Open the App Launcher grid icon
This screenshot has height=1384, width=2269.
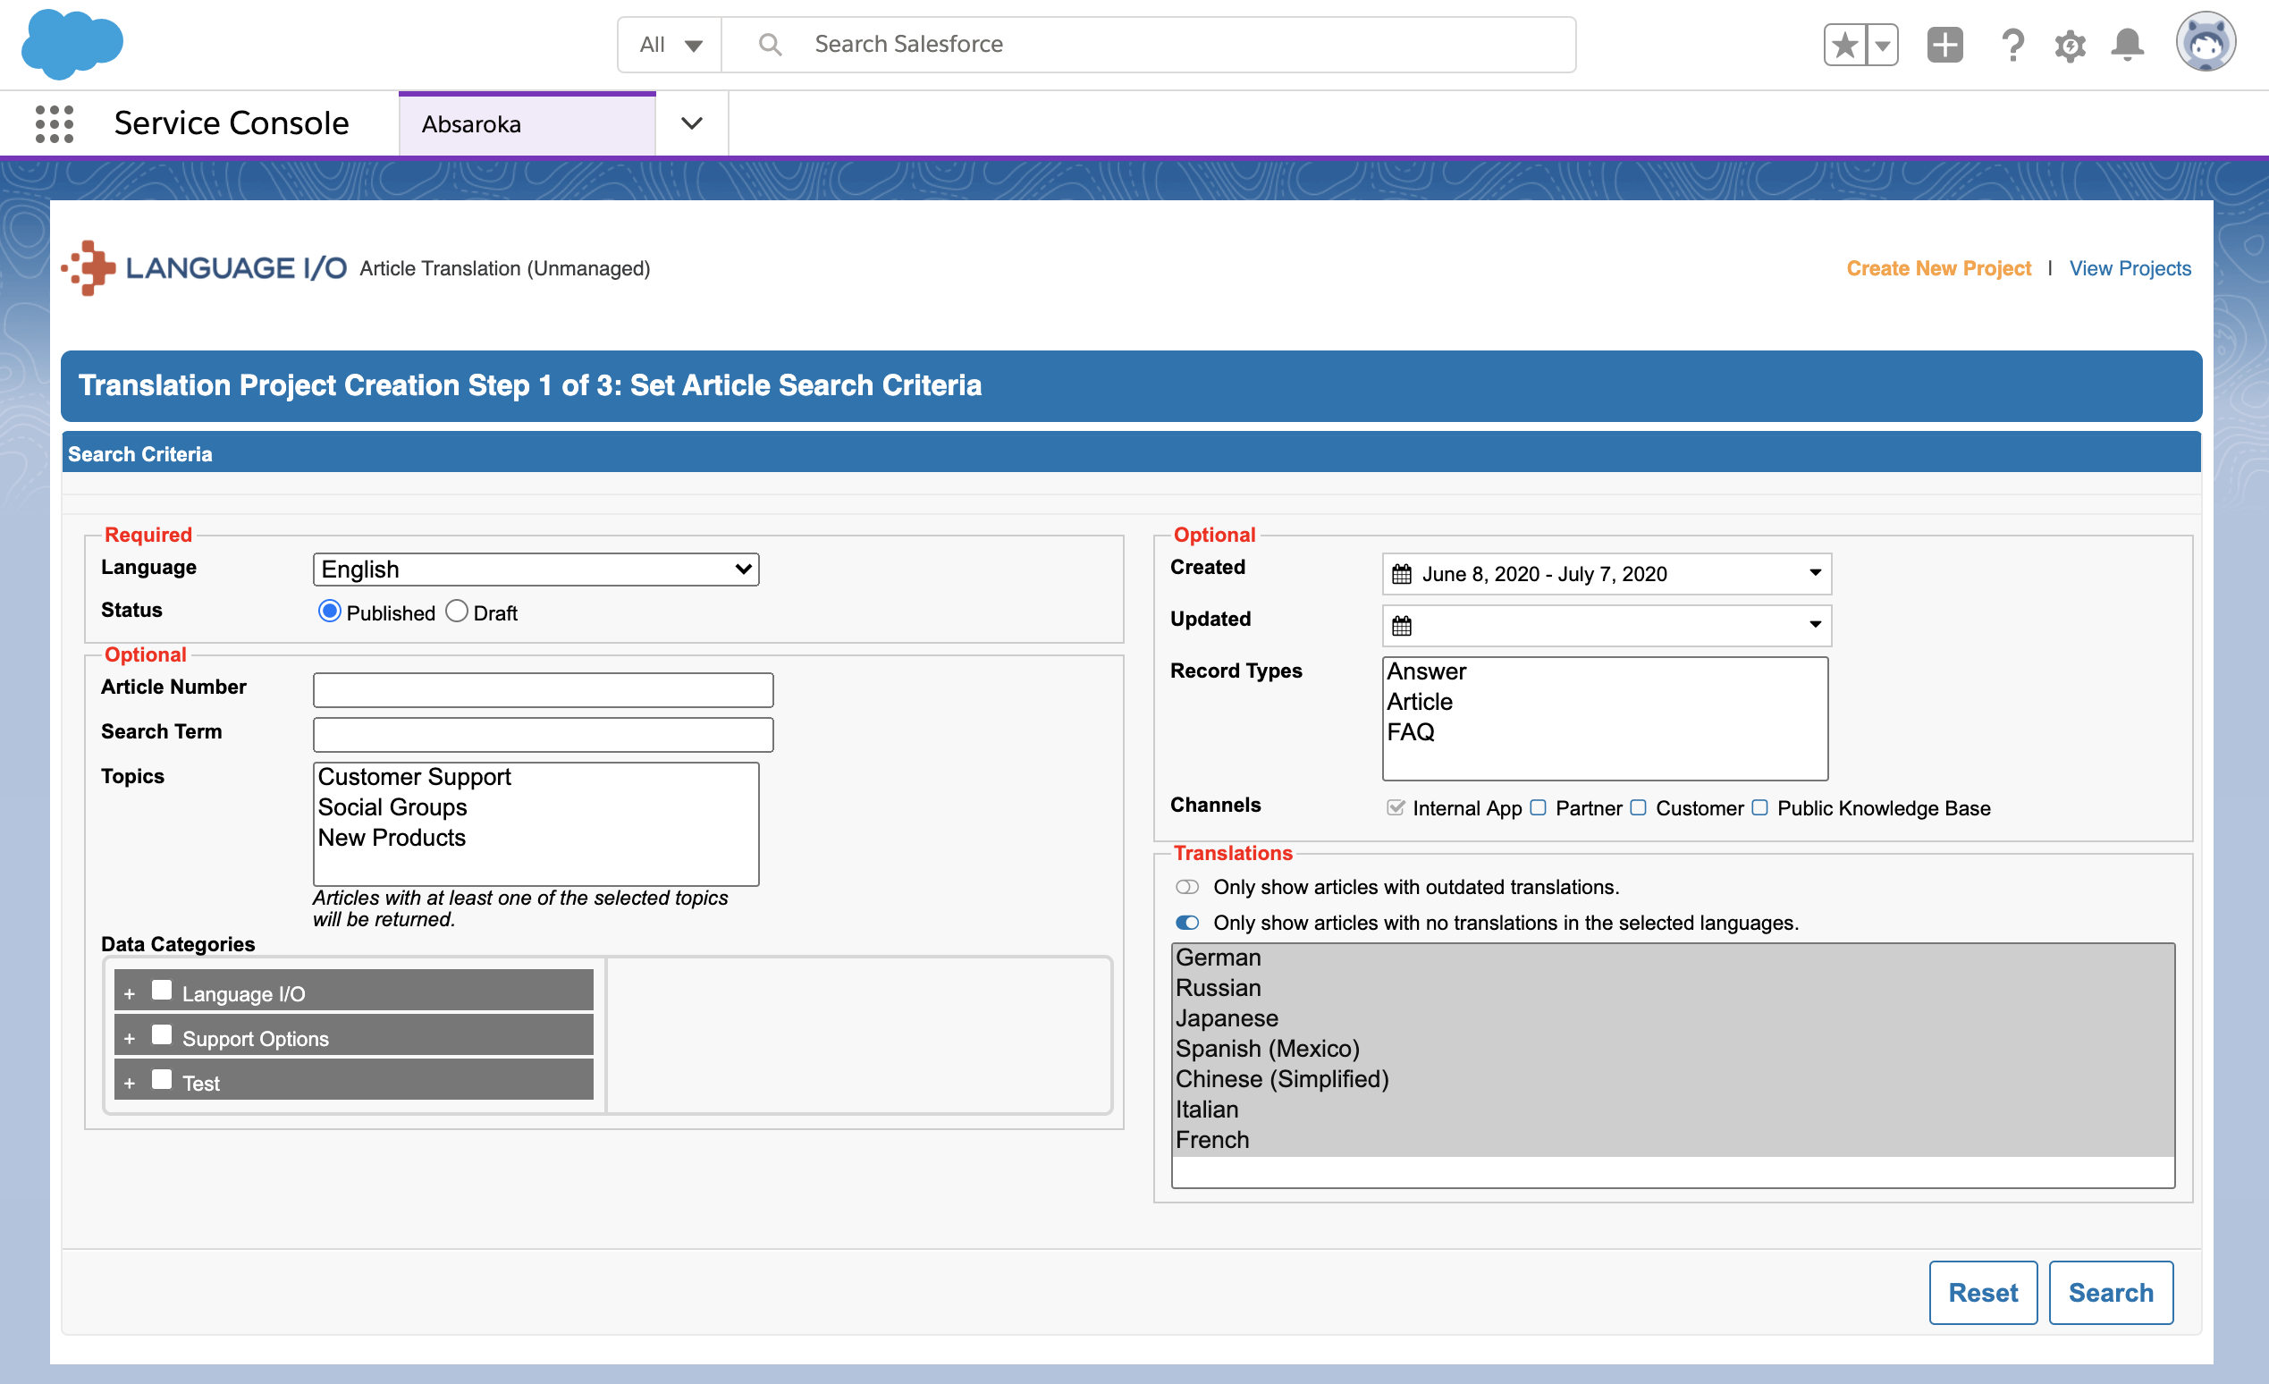pos(55,123)
